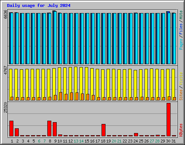Click the red KBytes legend label
The image size is (185, 145).
[181, 130]
